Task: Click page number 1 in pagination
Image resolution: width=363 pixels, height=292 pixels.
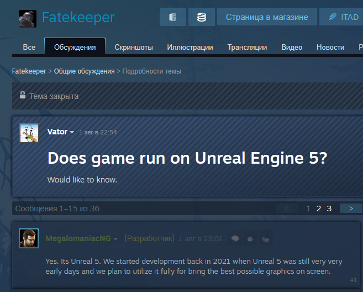Action: pyautogui.click(x=308, y=208)
